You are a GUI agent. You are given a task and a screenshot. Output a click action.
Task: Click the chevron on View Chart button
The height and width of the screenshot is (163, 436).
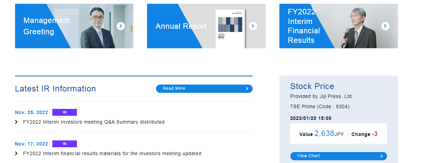tap(381, 156)
